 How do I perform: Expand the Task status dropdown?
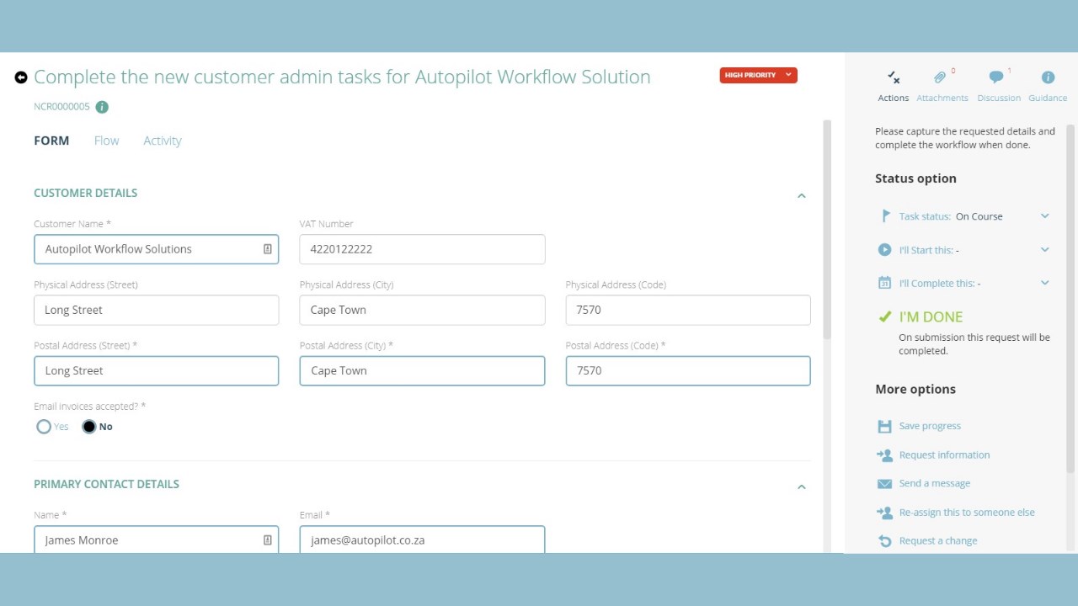[1044, 216]
